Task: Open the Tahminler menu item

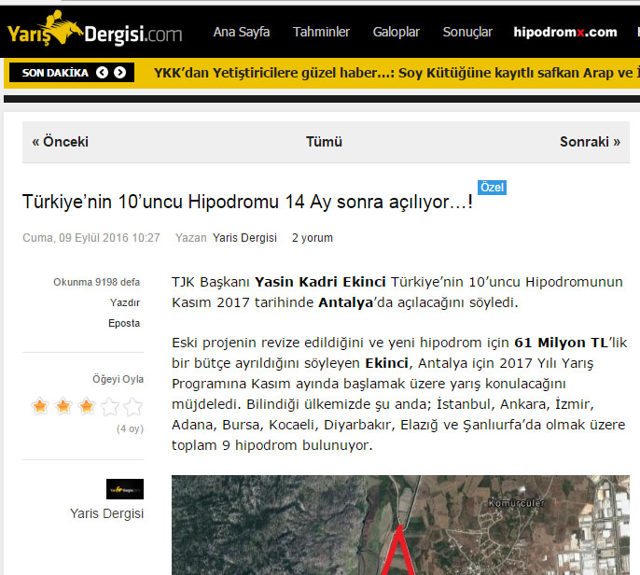Action: tap(321, 32)
